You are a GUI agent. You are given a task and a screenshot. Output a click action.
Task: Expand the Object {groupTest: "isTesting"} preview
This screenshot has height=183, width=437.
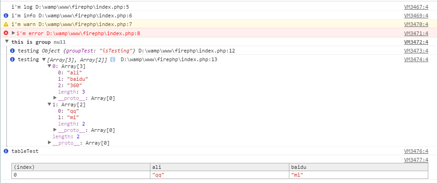click(87, 51)
